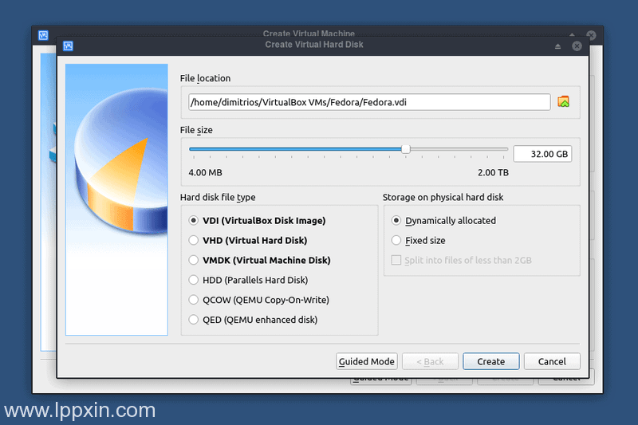638x425 pixels.
Task: Click the file size slider handle
Action: click(406, 149)
